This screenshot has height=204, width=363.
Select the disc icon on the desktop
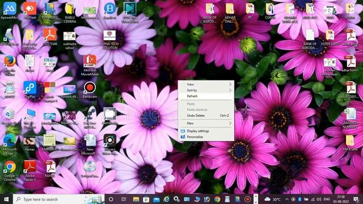(90, 169)
